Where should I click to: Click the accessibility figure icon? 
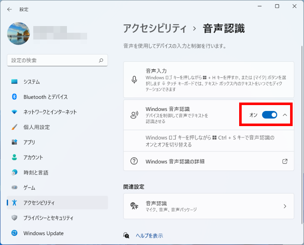click(x=14, y=203)
